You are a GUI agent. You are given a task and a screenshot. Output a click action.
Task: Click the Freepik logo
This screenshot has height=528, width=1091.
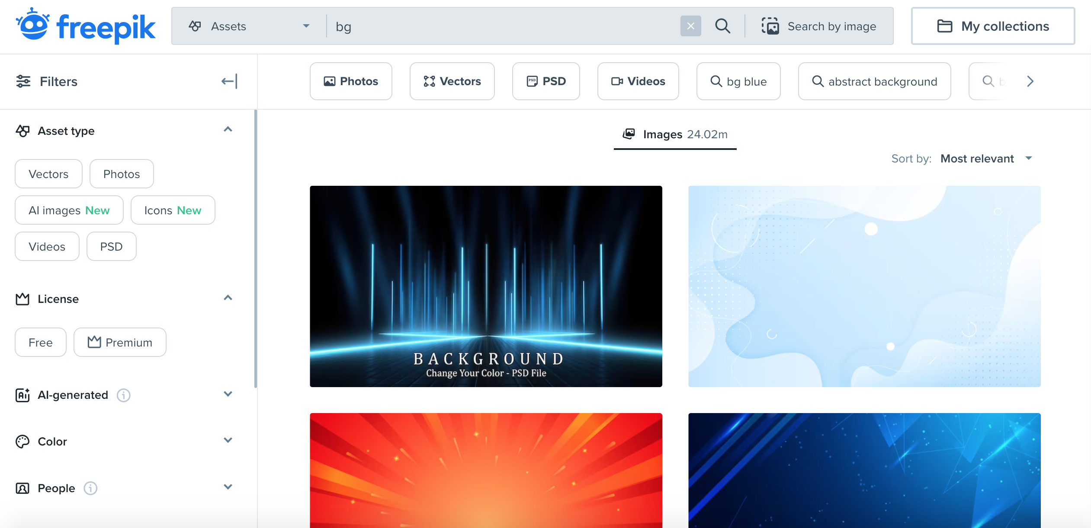point(86,26)
